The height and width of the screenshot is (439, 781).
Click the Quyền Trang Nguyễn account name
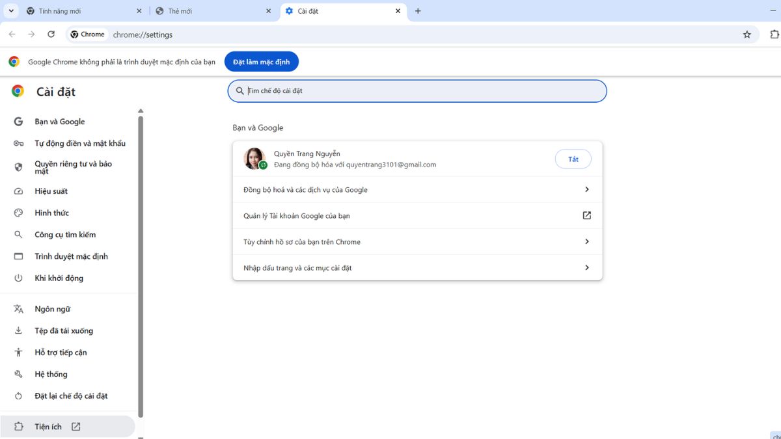point(307,153)
